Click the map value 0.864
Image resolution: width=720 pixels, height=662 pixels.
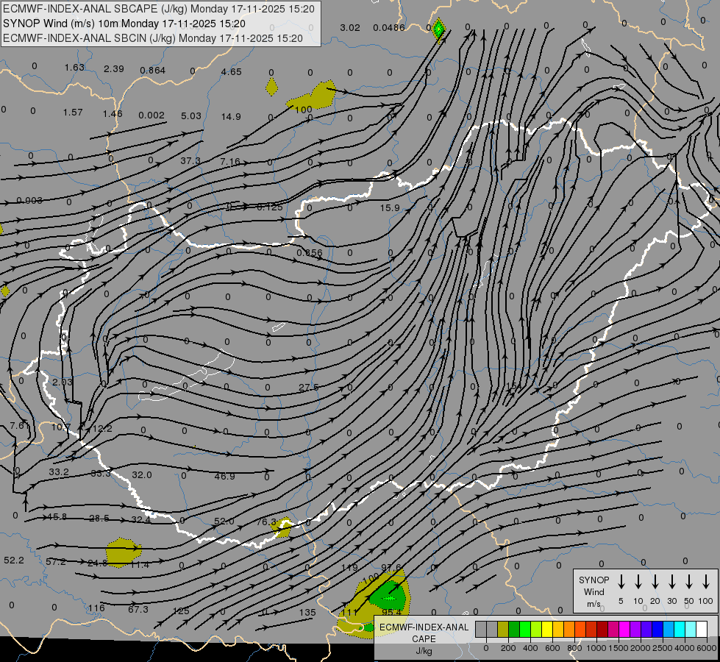pyautogui.click(x=152, y=71)
